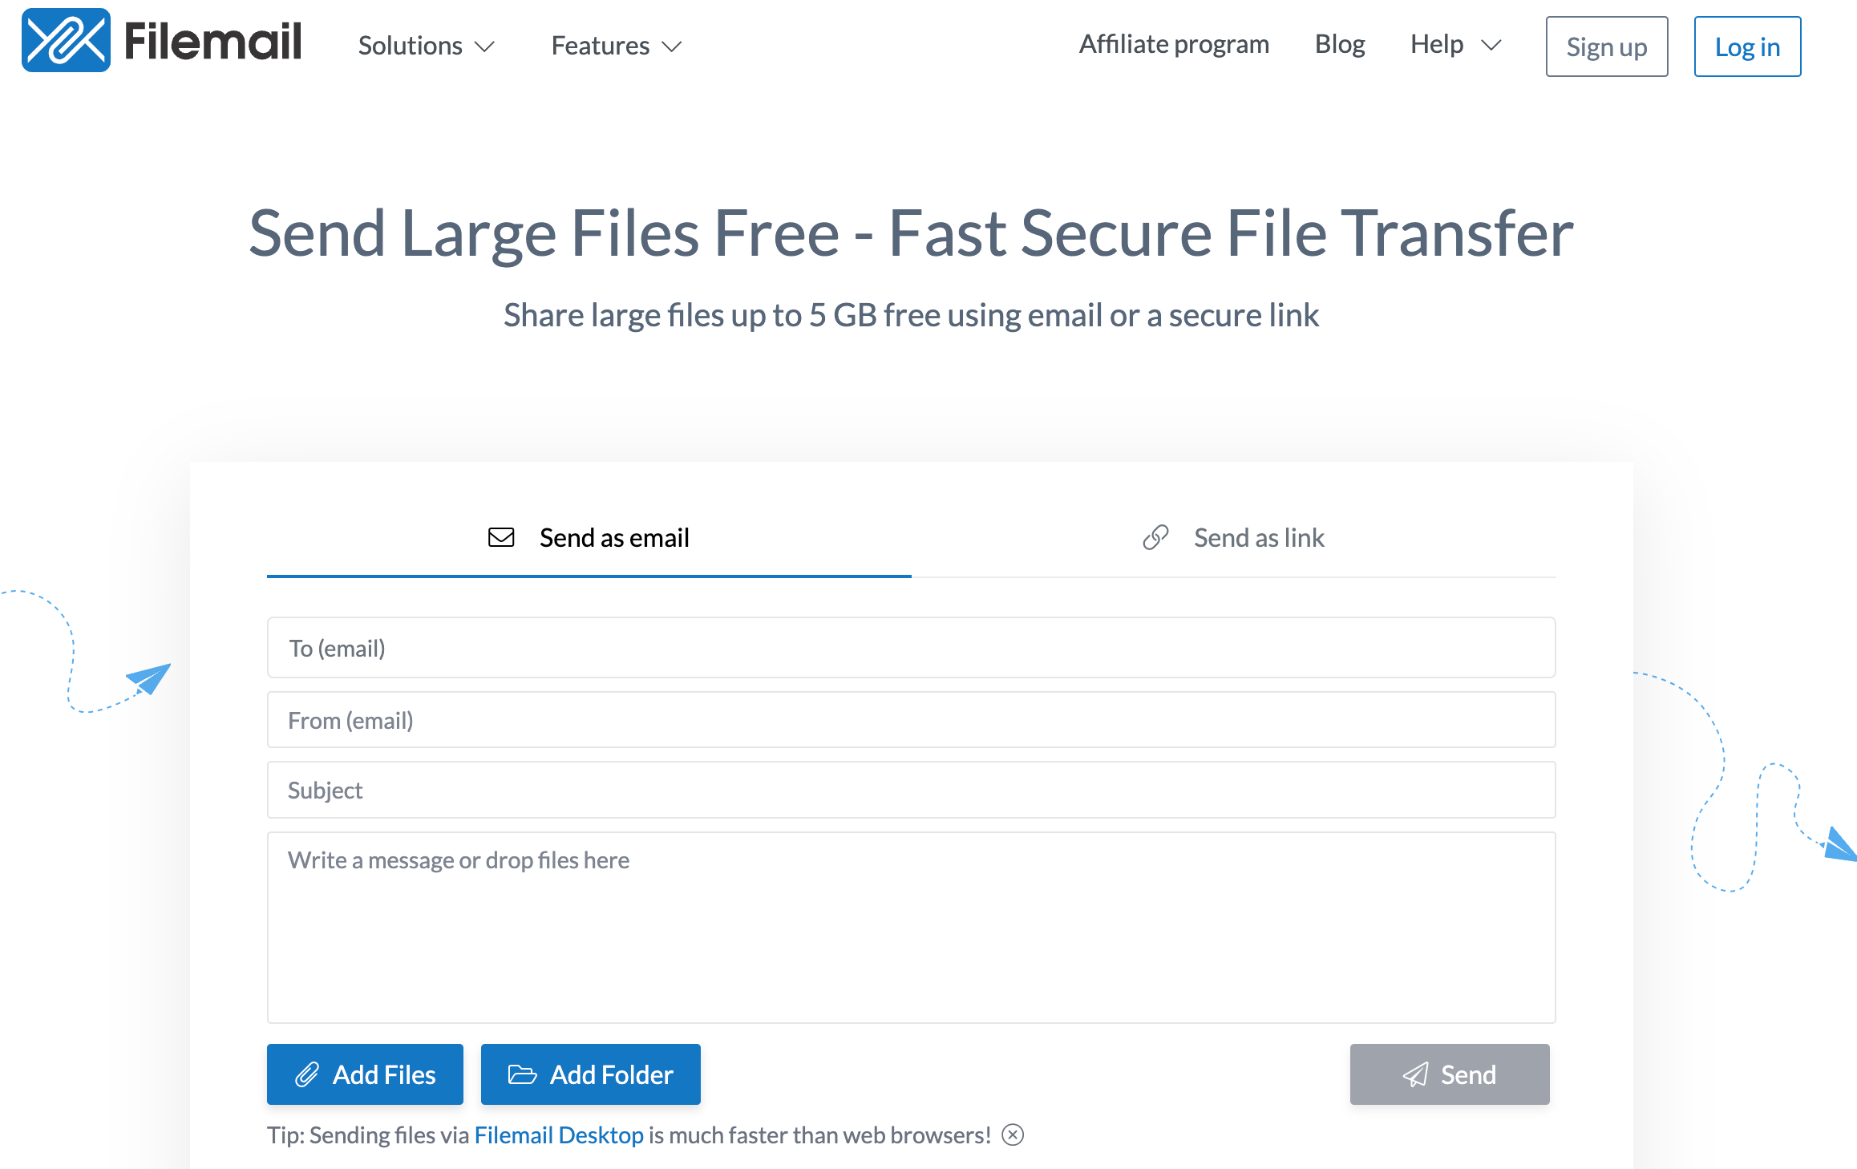Click the Subject input field
Screen dimensions: 1857x1169
coord(910,790)
